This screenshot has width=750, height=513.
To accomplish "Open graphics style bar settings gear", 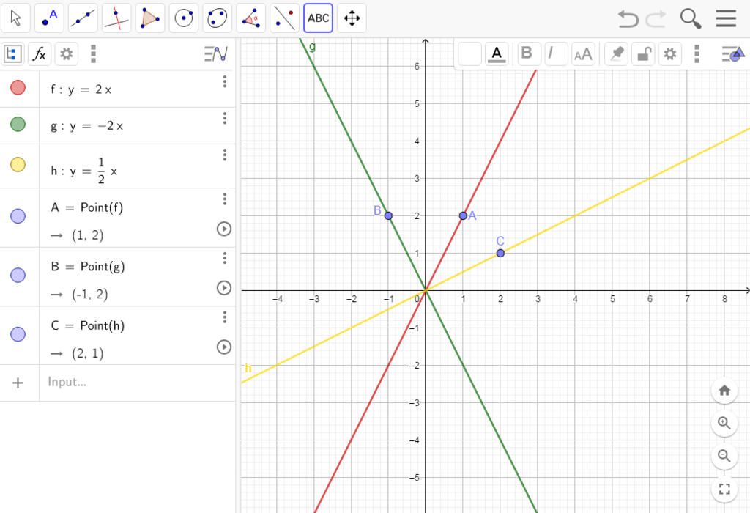I will (669, 53).
